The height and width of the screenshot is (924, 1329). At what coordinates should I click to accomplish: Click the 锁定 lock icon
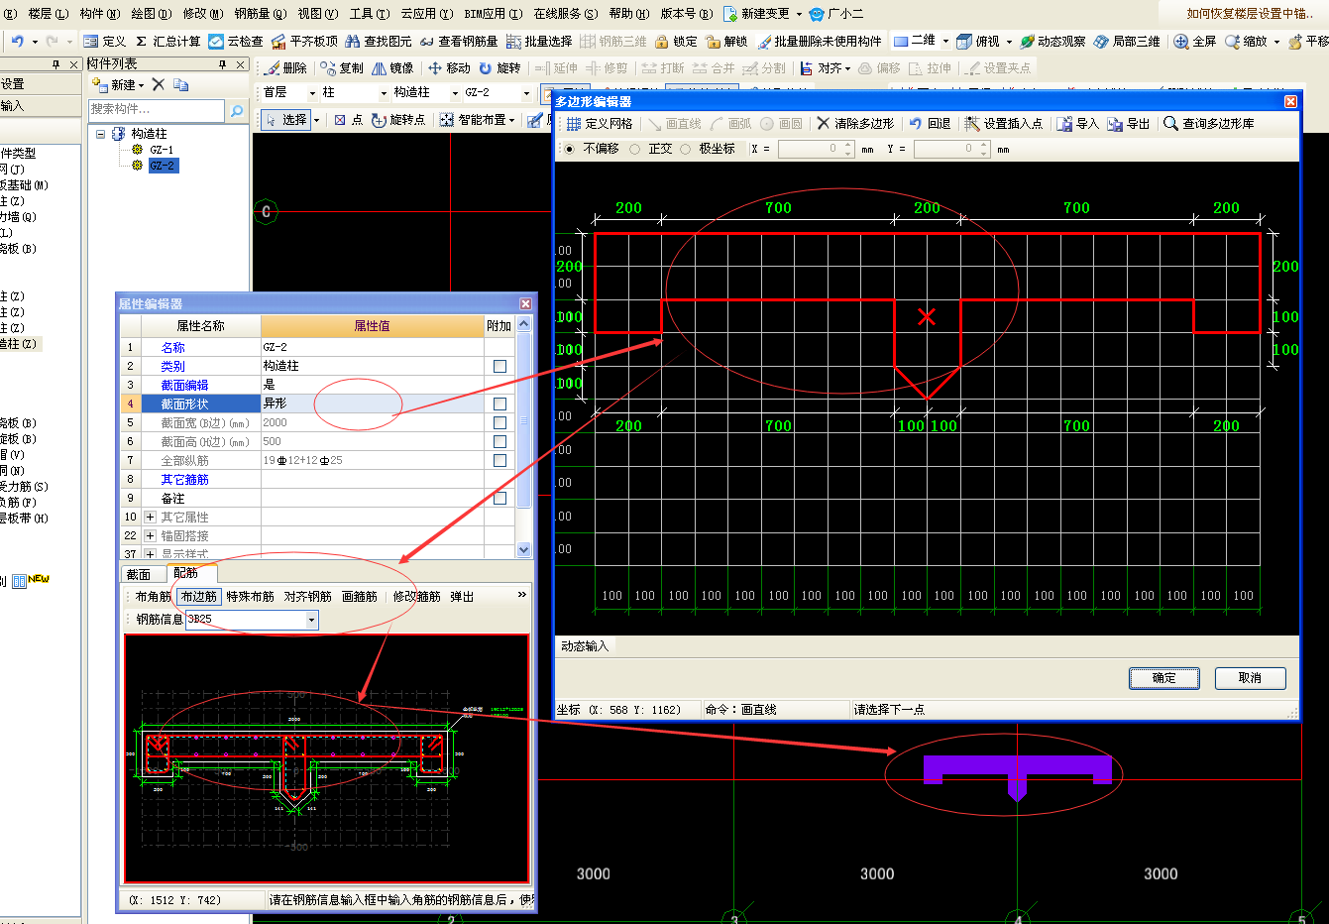pos(662,41)
